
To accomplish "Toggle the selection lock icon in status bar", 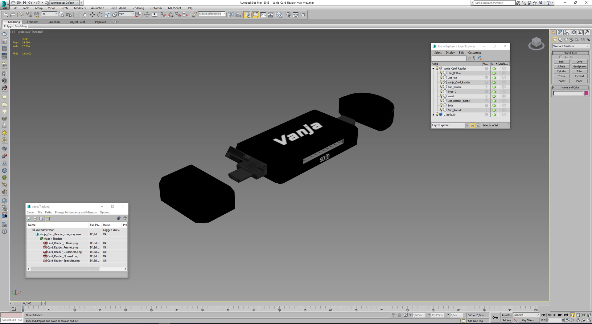I will pyautogui.click(x=400, y=315).
